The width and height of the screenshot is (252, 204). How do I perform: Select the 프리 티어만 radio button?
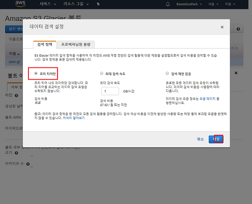tap(36, 73)
